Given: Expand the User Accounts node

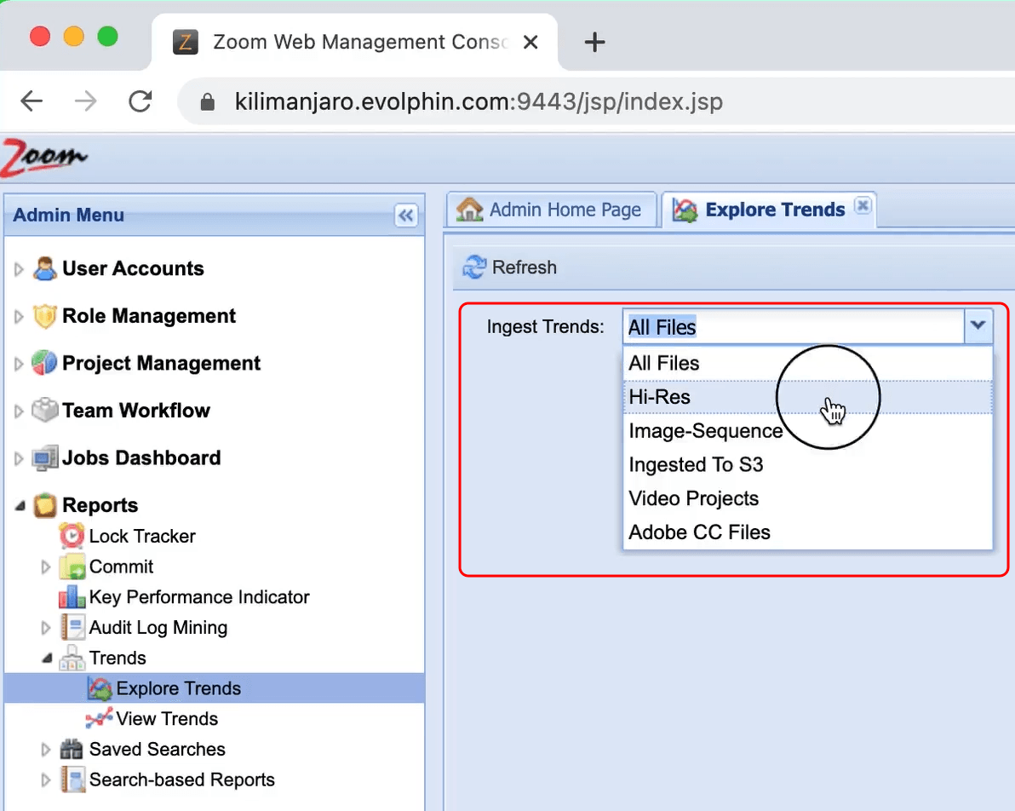Looking at the screenshot, I should pos(19,269).
